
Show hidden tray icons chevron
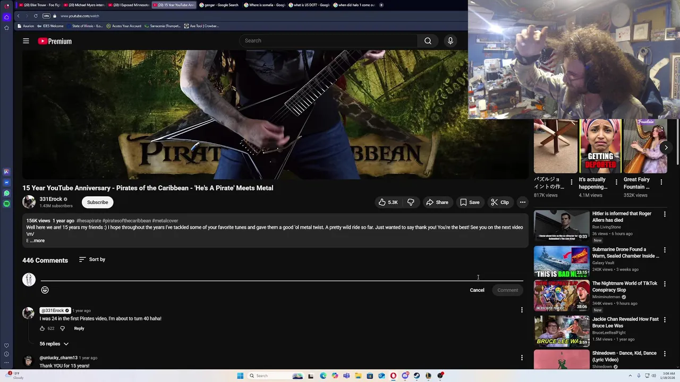(x=631, y=376)
